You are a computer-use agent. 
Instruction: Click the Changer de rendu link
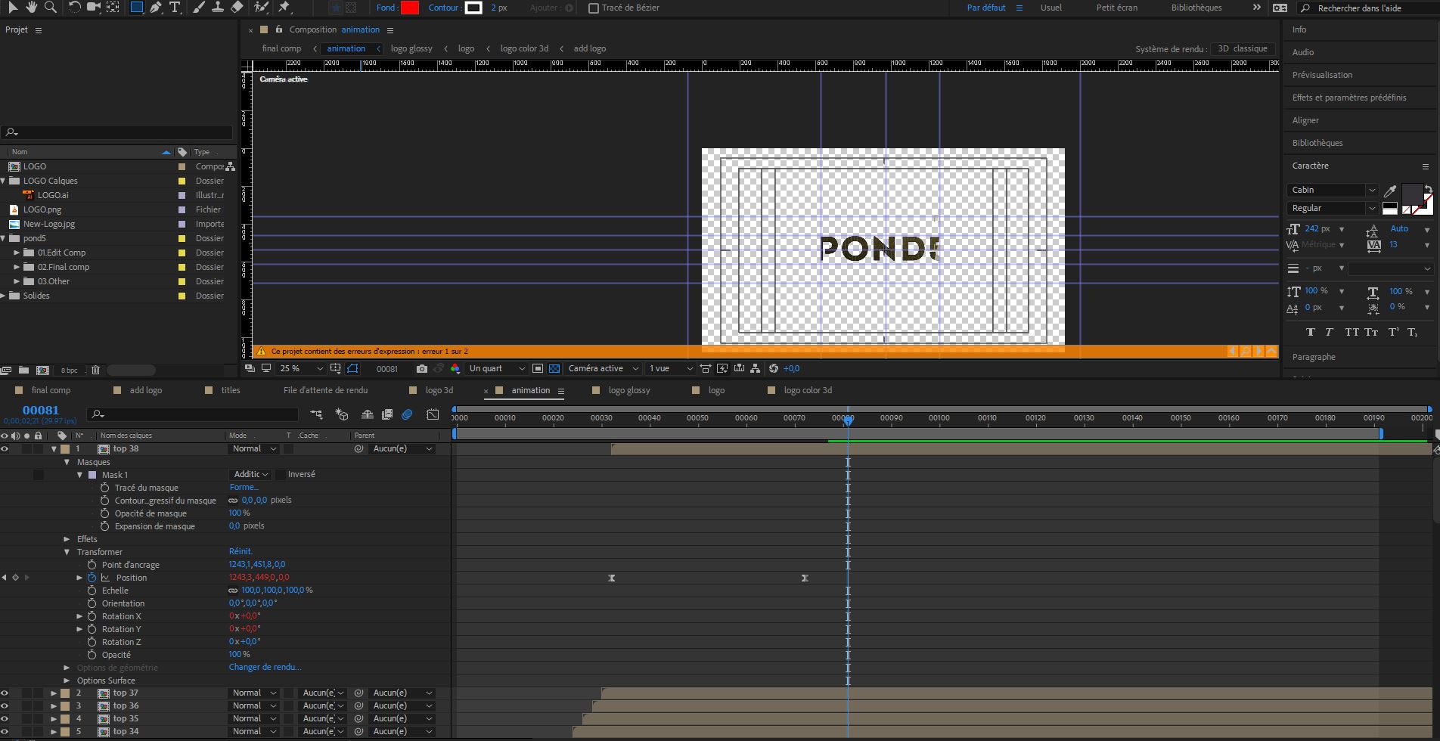click(x=265, y=668)
